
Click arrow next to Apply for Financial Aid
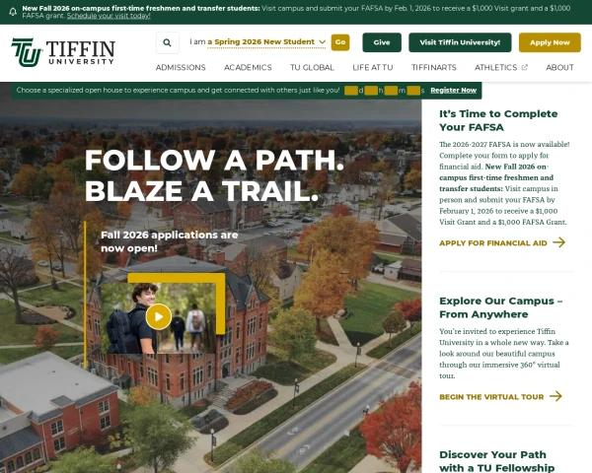coord(559,242)
